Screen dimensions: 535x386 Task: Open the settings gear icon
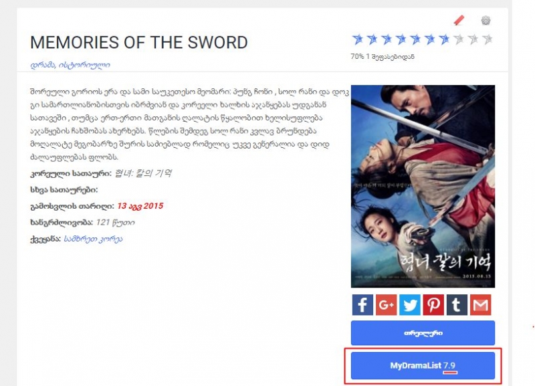[x=486, y=21]
